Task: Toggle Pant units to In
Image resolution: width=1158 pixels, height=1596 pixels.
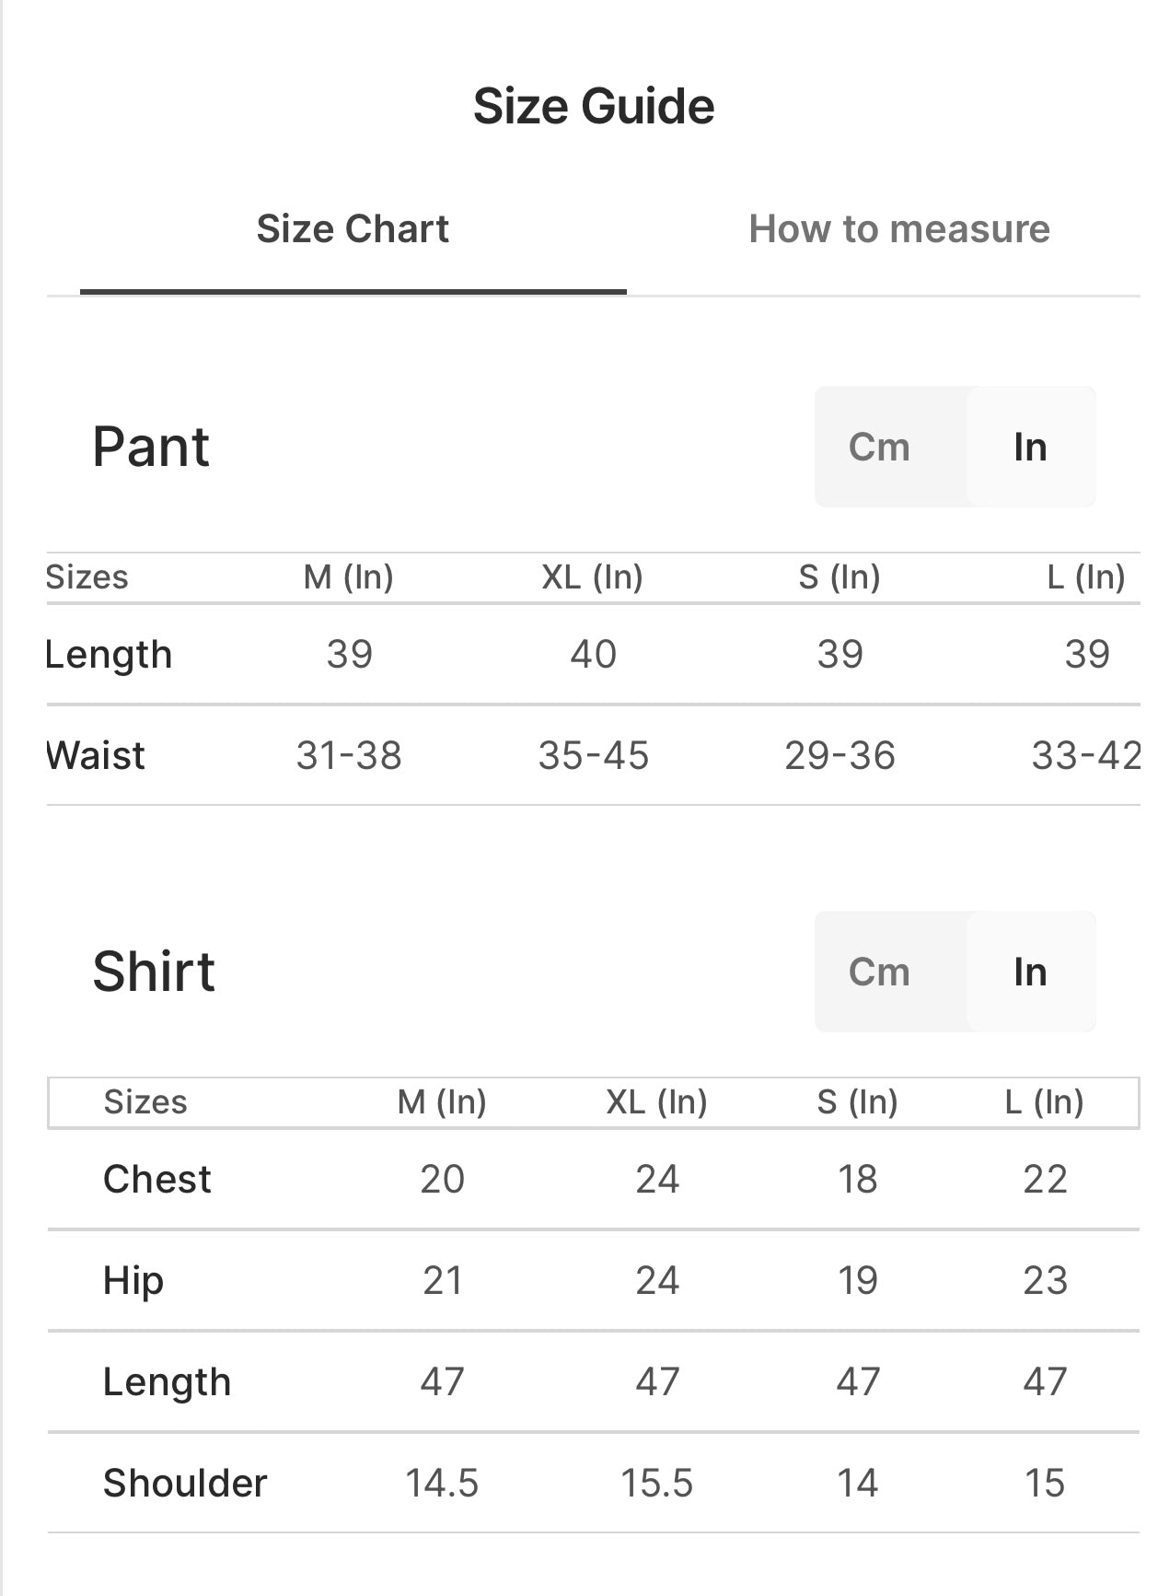Action: tap(1030, 447)
